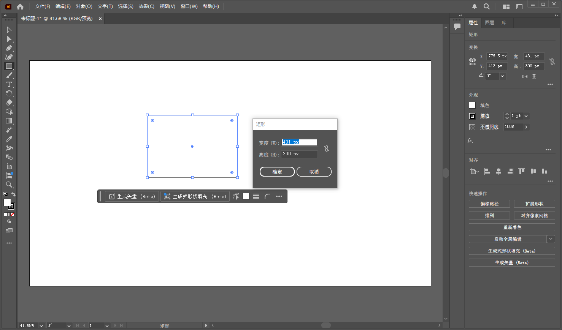Click the fill color swatch in 外观
Screen dimensions: 562x330
pyautogui.click(x=472, y=105)
